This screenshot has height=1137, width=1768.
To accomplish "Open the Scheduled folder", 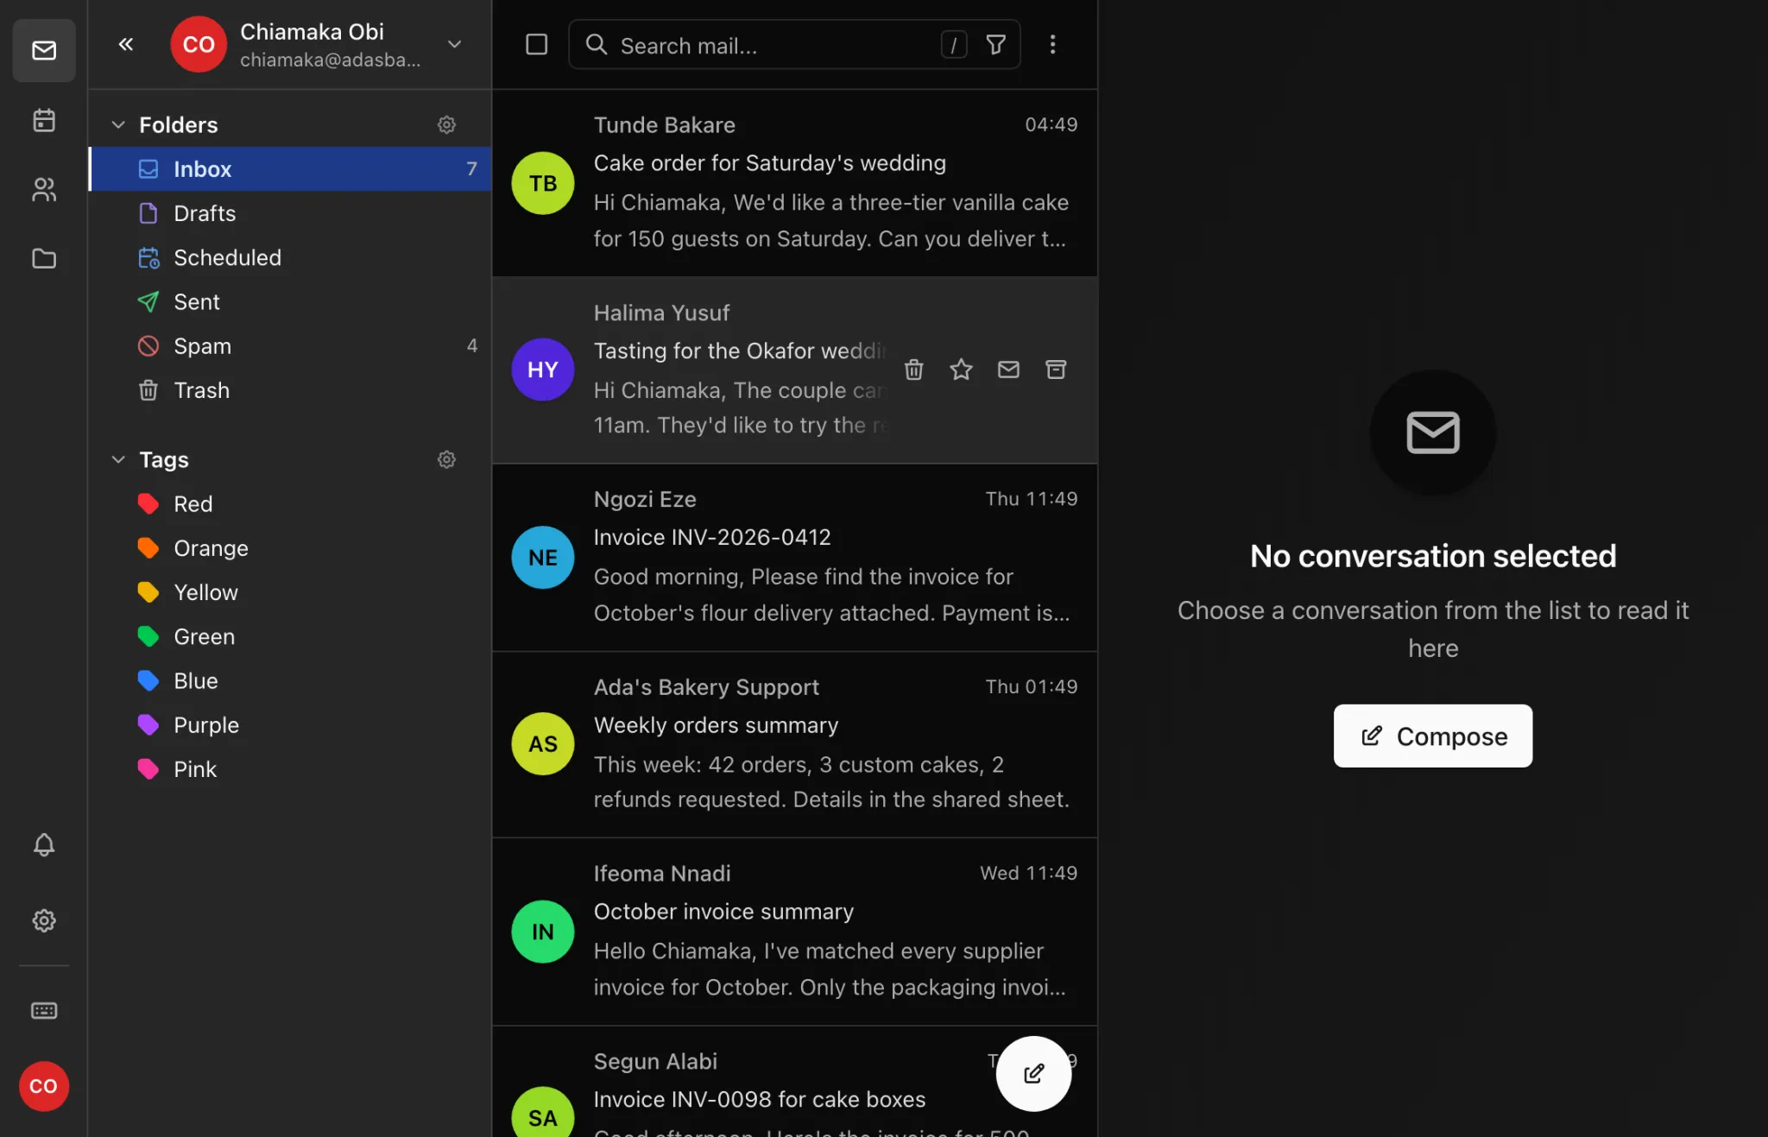I will coord(290,257).
